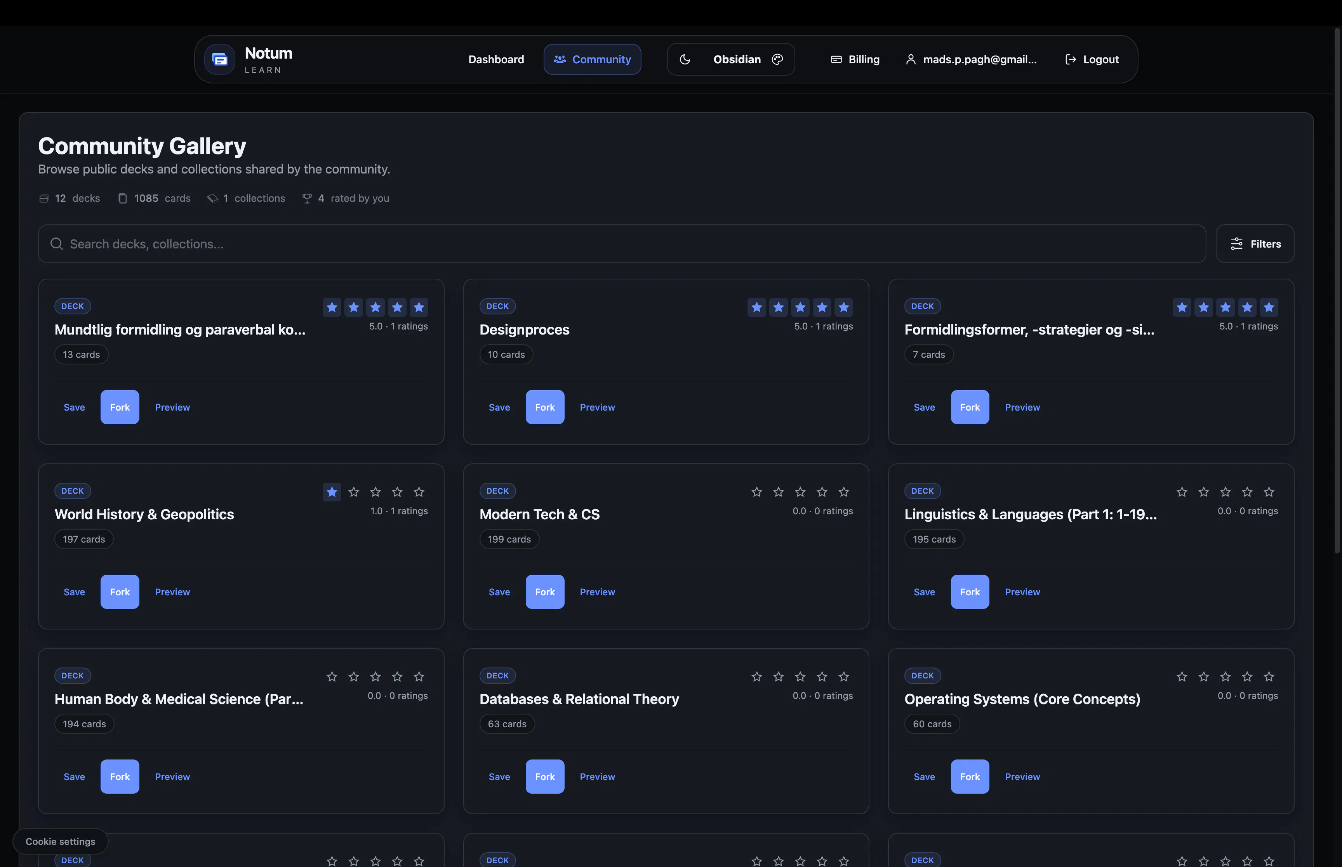This screenshot has width=1342, height=867.
Task: Toggle dark mode moon icon
Action: tap(685, 59)
